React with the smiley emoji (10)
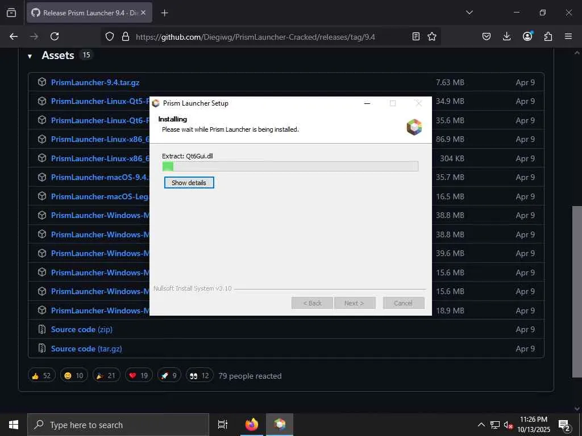 pyautogui.click(x=74, y=375)
